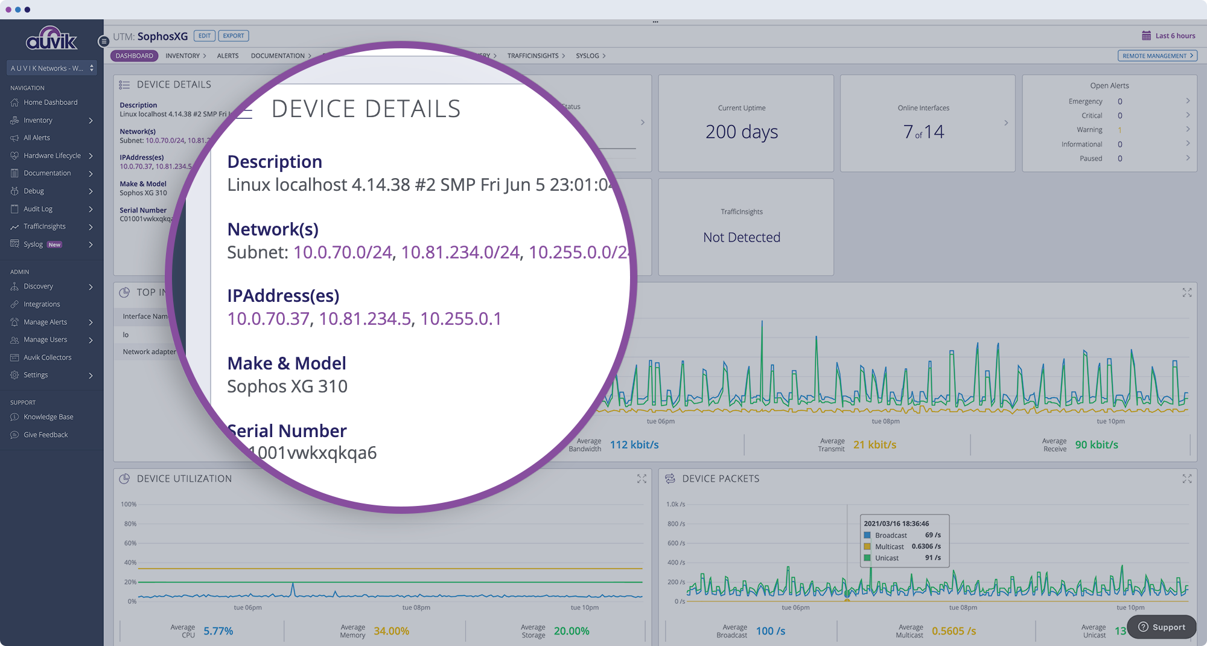The height and width of the screenshot is (646, 1207).
Task: Switch to the Dashboard tab
Action: coord(135,56)
